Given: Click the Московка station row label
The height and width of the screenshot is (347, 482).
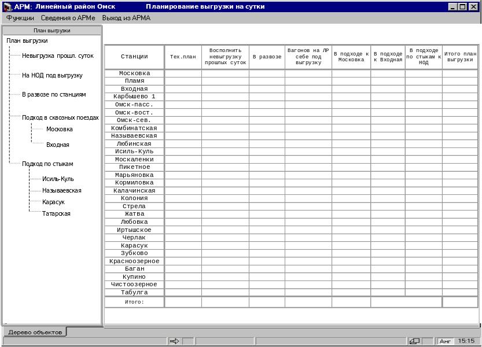Looking at the screenshot, I should point(134,73).
